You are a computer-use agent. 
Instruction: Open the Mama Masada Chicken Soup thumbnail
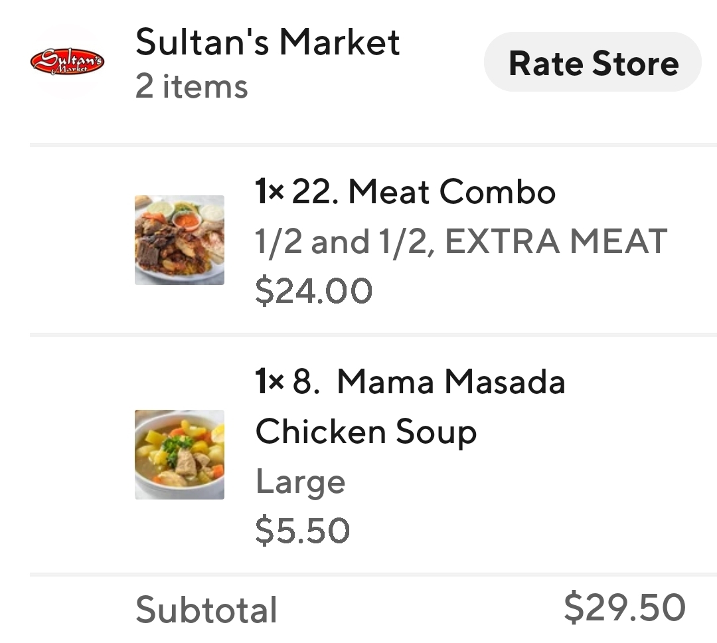(179, 454)
